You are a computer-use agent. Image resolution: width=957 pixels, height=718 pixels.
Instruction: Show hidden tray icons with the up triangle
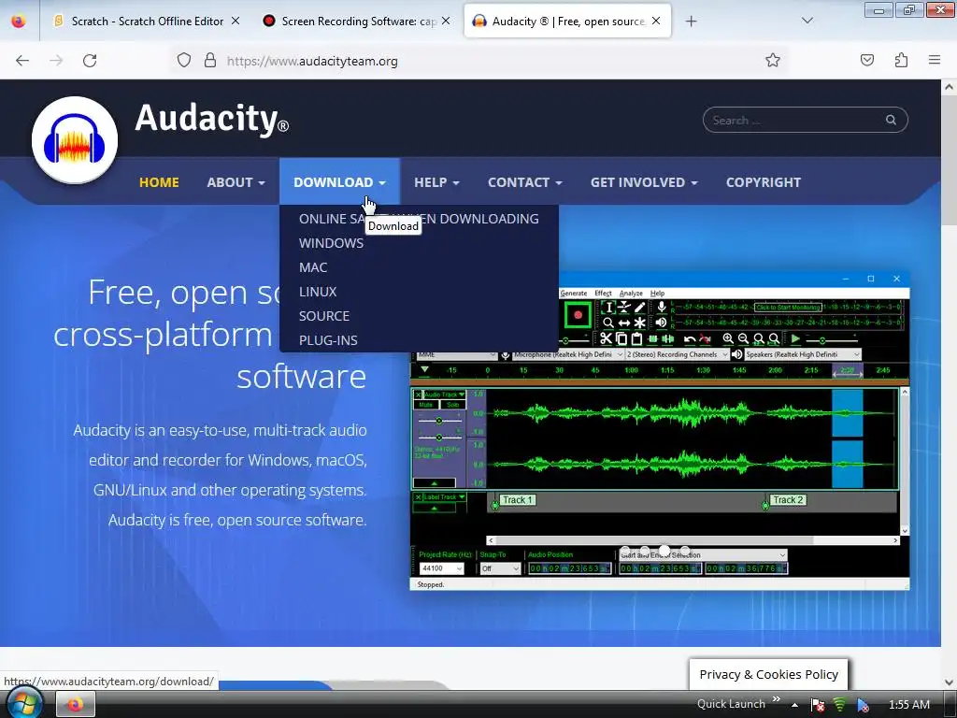pyautogui.click(x=794, y=705)
